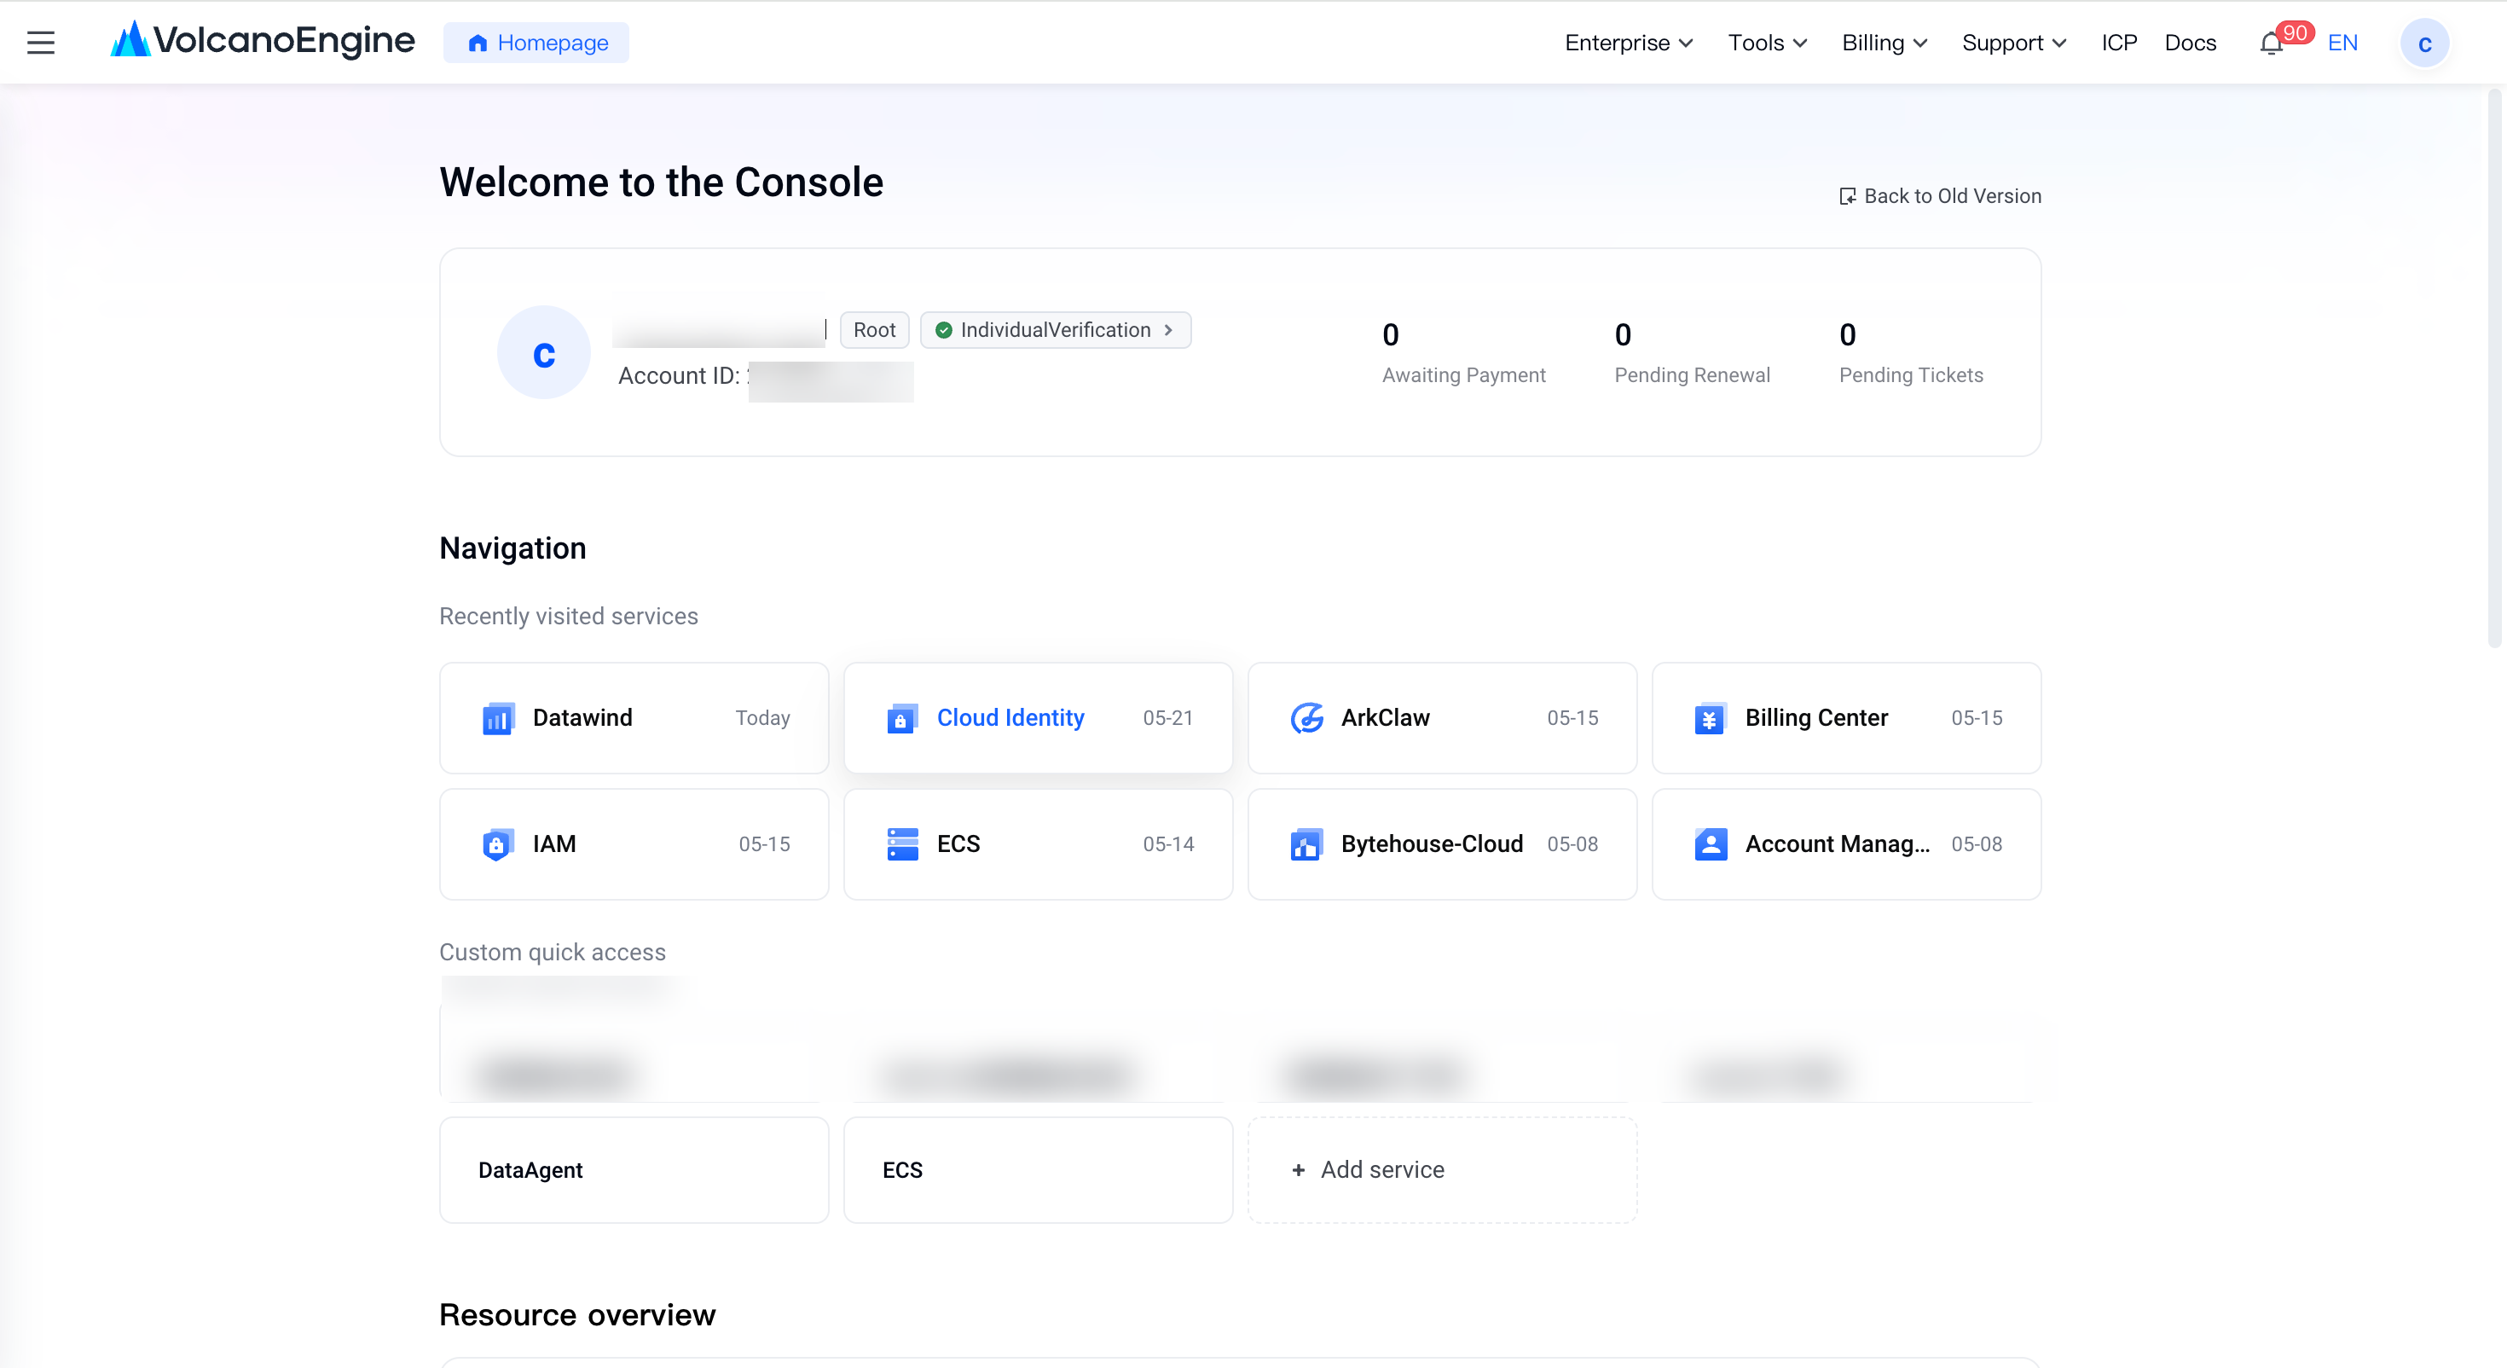Screen dimensions: 2507x1368
Task: Open the ICP menu item
Action: coord(2119,43)
